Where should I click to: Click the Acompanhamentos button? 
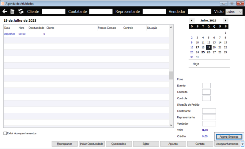tap(227, 144)
